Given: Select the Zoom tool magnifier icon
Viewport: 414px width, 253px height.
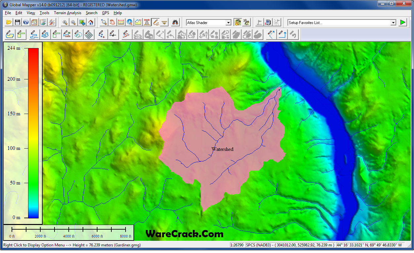Looking at the screenshot, I should (x=103, y=22).
